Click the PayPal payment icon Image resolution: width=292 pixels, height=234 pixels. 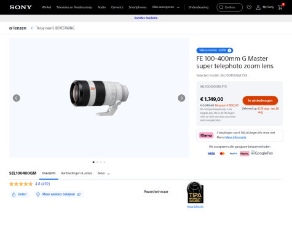(233, 153)
